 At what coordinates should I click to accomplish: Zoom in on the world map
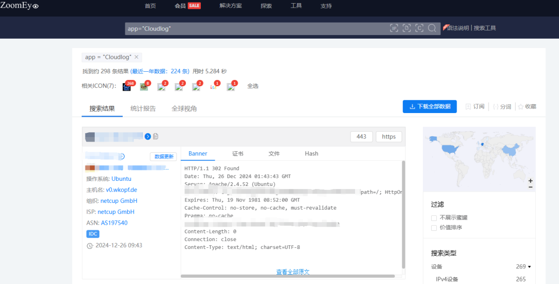pyautogui.click(x=531, y=181)
